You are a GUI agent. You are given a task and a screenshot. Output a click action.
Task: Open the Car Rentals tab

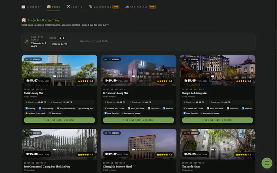pos(141,7)
